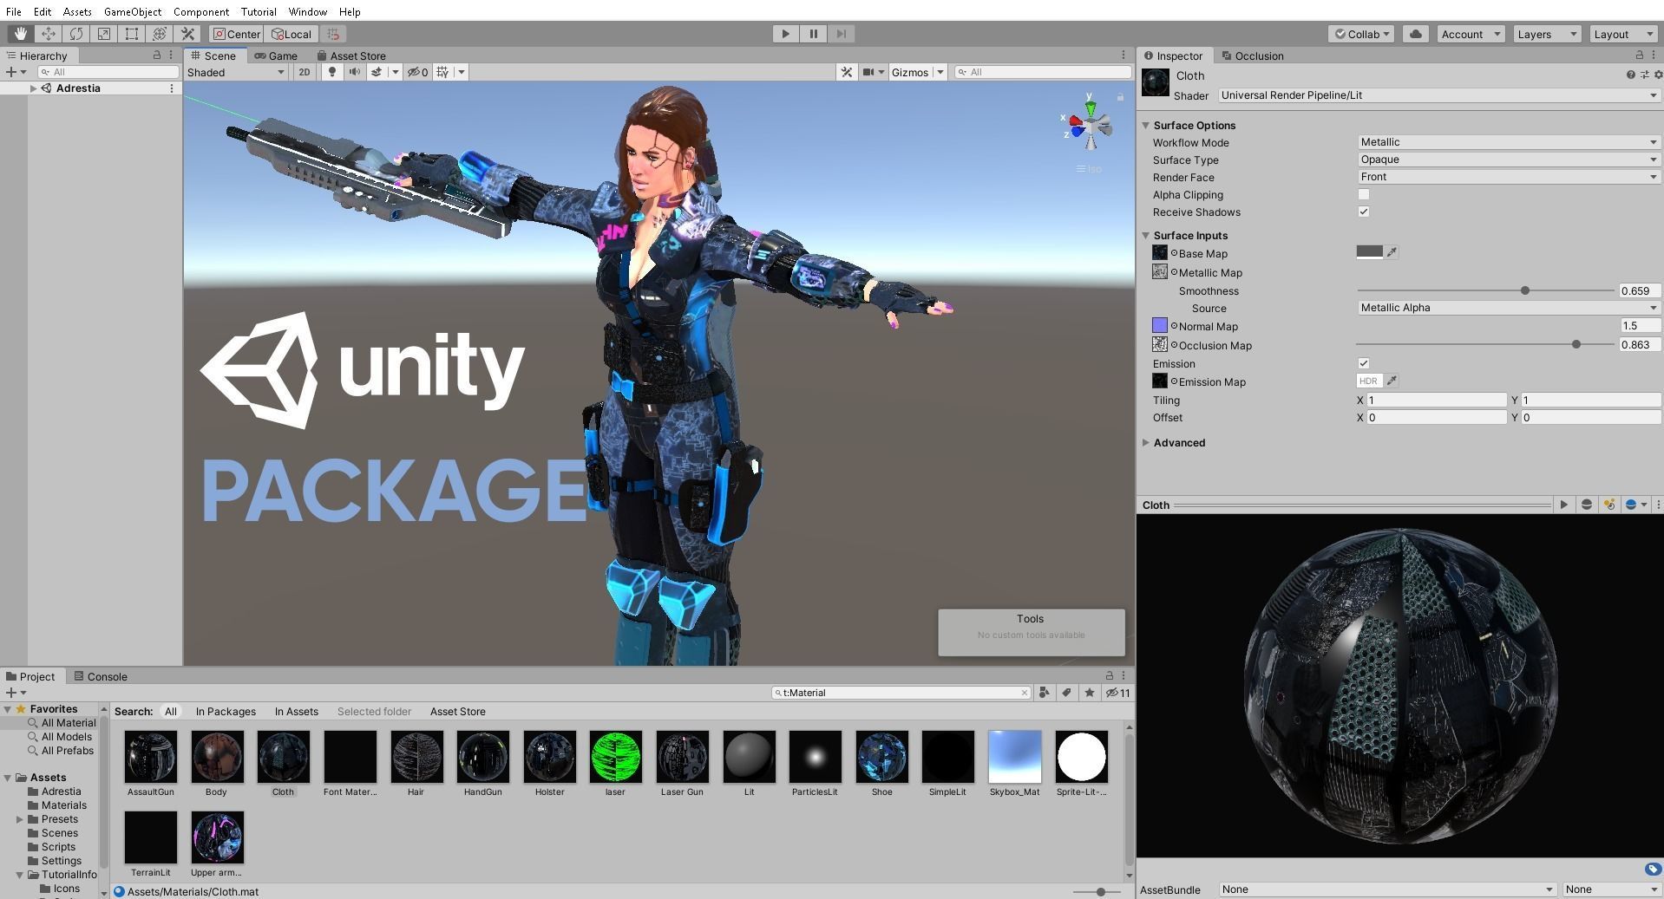The image size is (1664, 899).
Task: Switch to the Game tab
Action: click(x=276, y=55)
